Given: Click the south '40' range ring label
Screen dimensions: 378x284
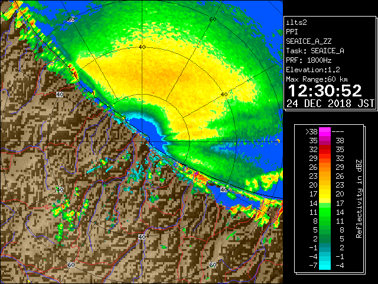Looking at the screenshot, I should click(142, 237).
